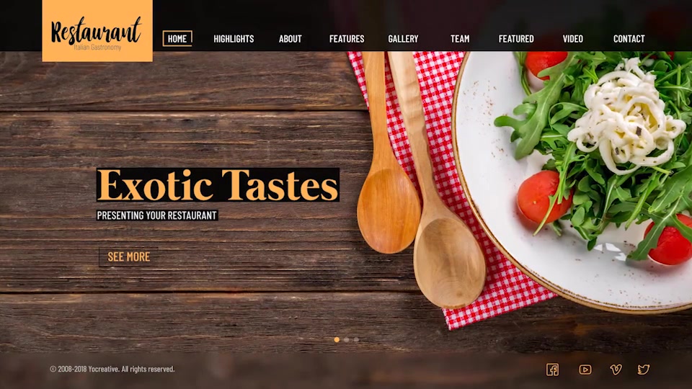
Task: Click the Restaurant logo badge
Action: pos(97,31)
